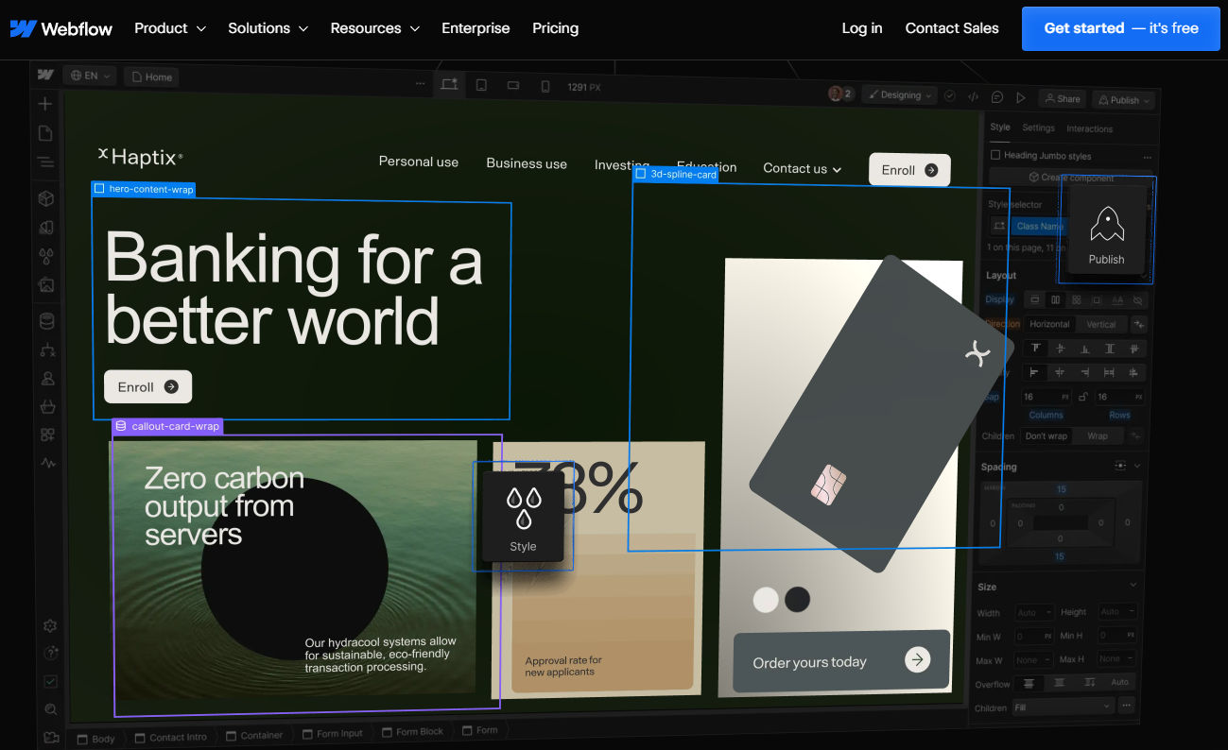
Task: Expand the Contact us navigation dropdown
Action: [x=802, y=168]
